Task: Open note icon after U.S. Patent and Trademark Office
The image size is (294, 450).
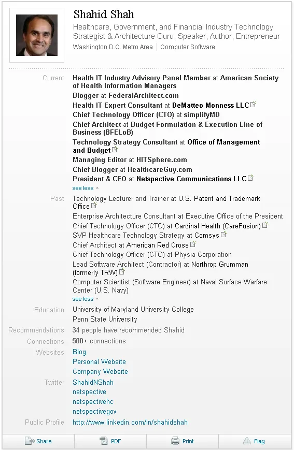Action: 94,206
